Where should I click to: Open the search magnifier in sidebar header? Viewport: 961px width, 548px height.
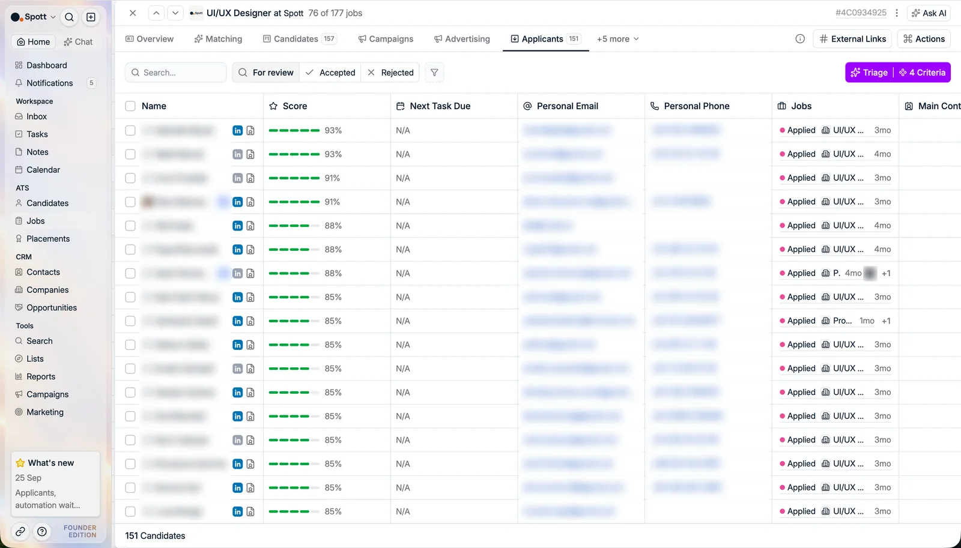tap(69, 17)
